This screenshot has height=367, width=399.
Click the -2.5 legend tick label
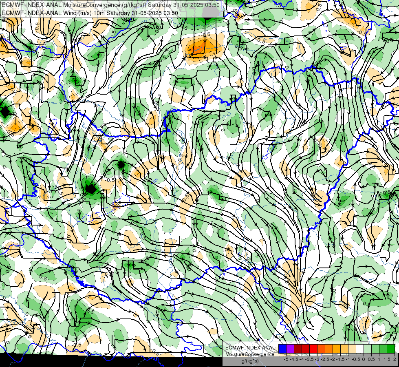[325, 359]
